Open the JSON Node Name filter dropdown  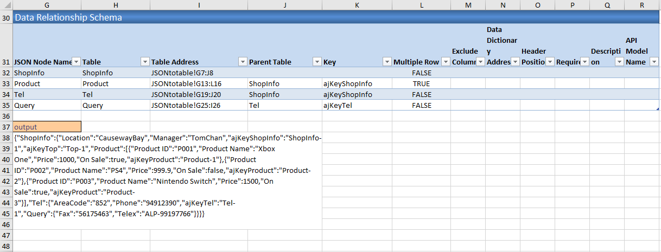click(x=76, y=62)
